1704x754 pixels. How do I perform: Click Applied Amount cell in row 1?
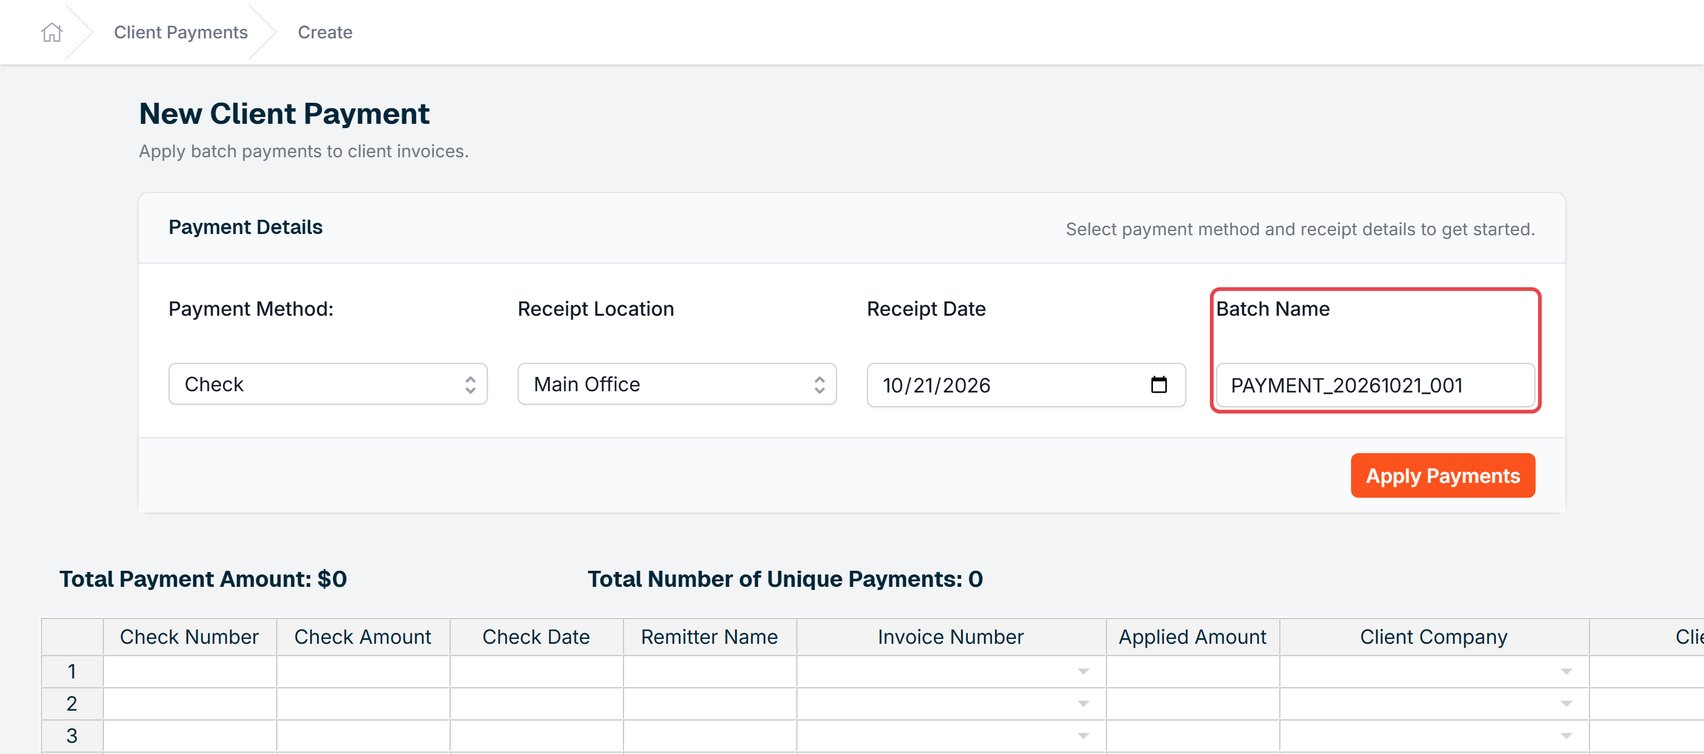[x=1193, y=672]
